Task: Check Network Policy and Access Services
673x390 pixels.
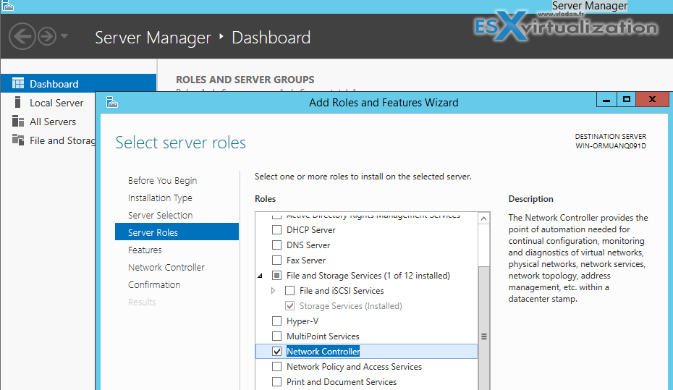Action: 277,366
